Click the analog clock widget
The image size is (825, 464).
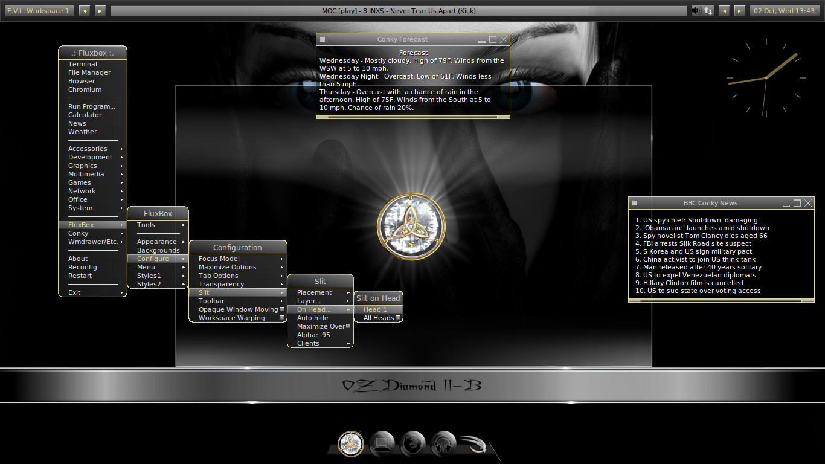[x=766, y=77]
